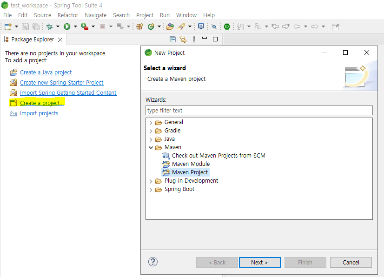Open the Refactor menu
Viewport: 384px width, 277px height.
coord(68,15)
